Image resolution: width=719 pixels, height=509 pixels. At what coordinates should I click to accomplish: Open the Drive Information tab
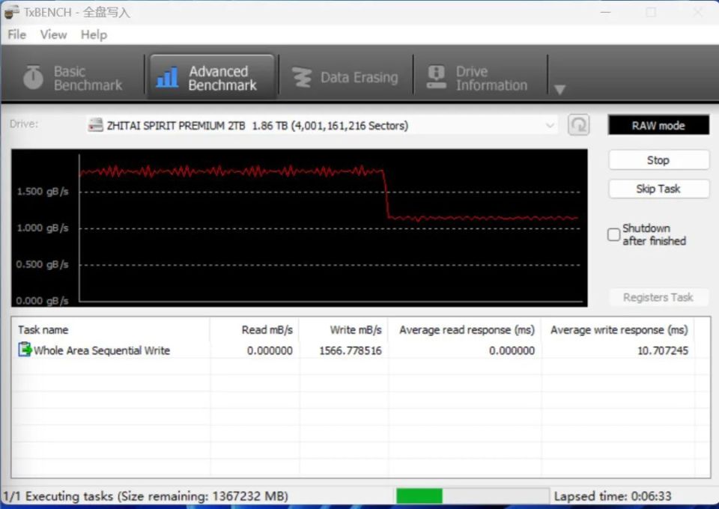479,77
